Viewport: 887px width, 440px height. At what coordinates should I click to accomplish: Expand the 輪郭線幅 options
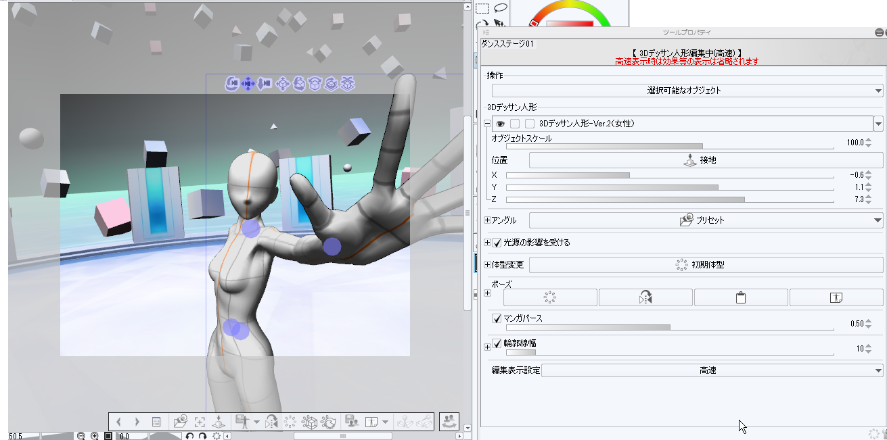pyautogui.click(x=488, y=347)
